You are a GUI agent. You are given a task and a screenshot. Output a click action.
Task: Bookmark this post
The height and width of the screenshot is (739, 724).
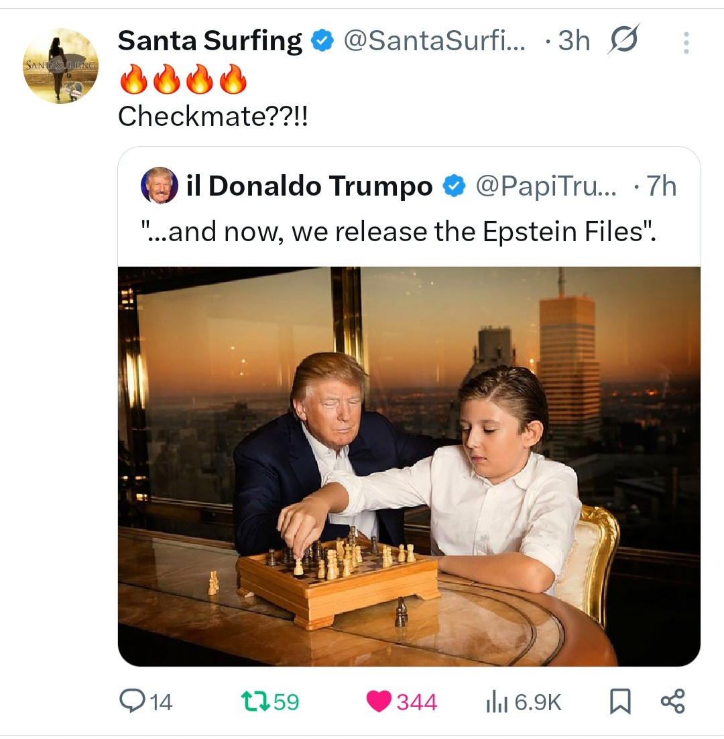pyautogui.click(x=620, y=701)
